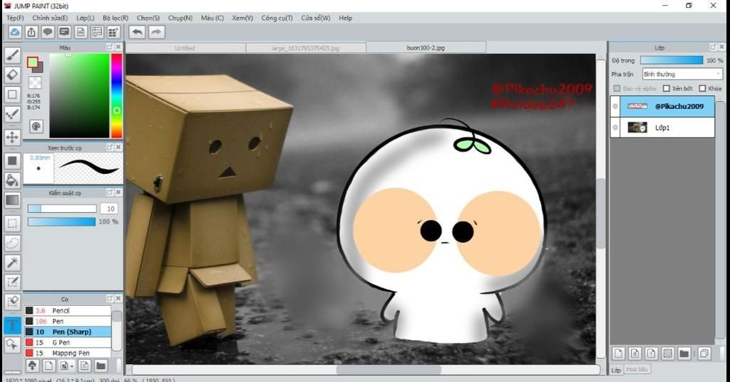Select the transparent color swatch
Image resolution: width=730 pixels, height=382 pixels.
click(x=35, y=83)
